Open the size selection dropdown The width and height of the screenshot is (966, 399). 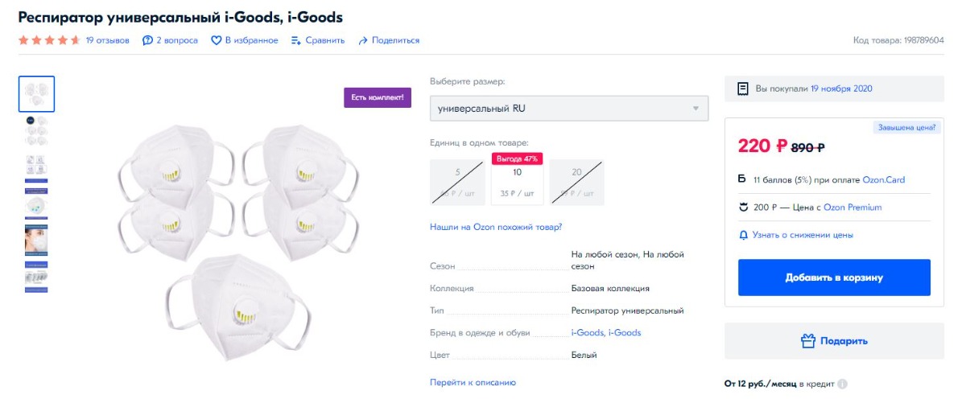coord(569,109)
